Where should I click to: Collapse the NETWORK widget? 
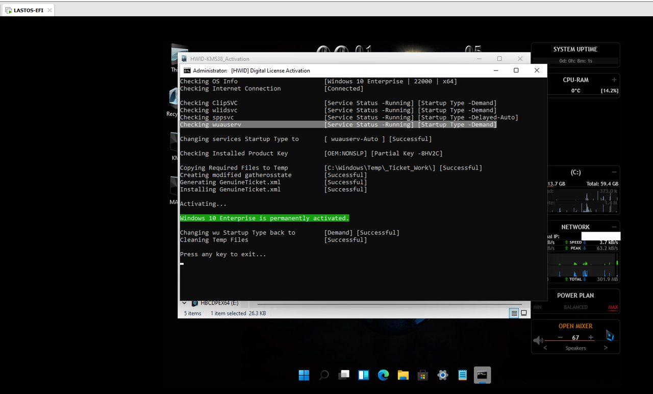(x=614, y=227)
